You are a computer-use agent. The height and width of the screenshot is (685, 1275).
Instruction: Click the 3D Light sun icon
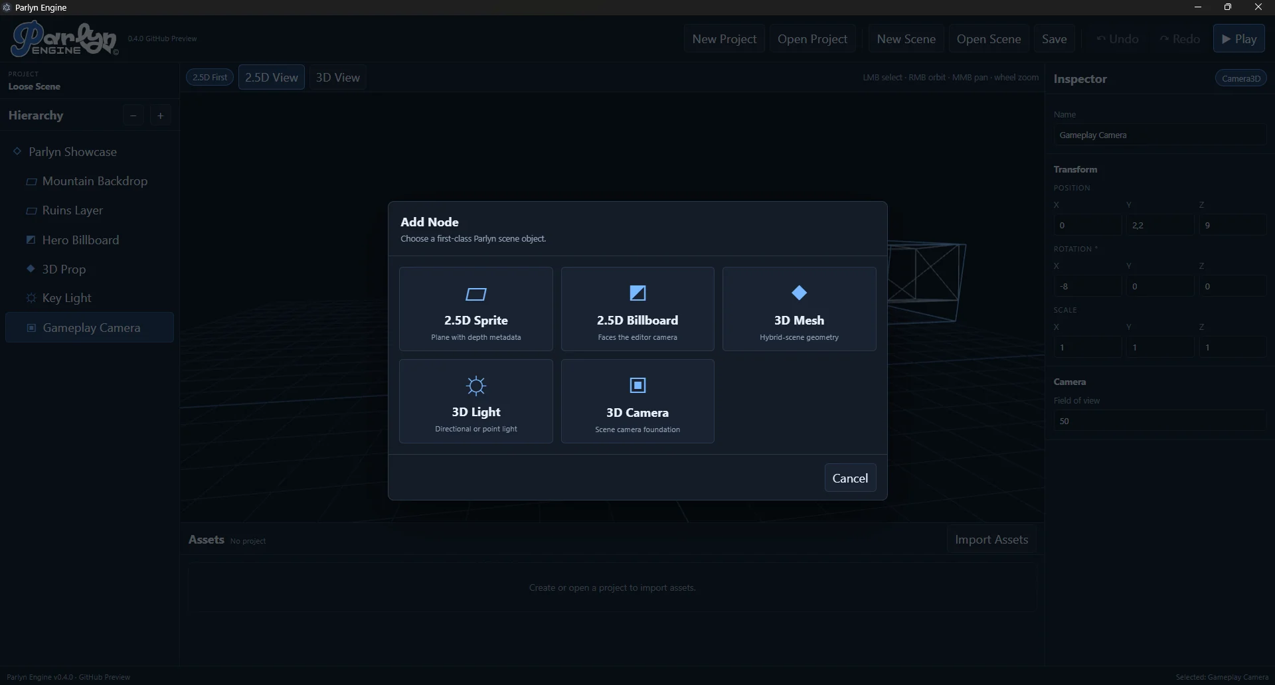tap(476, 386)
